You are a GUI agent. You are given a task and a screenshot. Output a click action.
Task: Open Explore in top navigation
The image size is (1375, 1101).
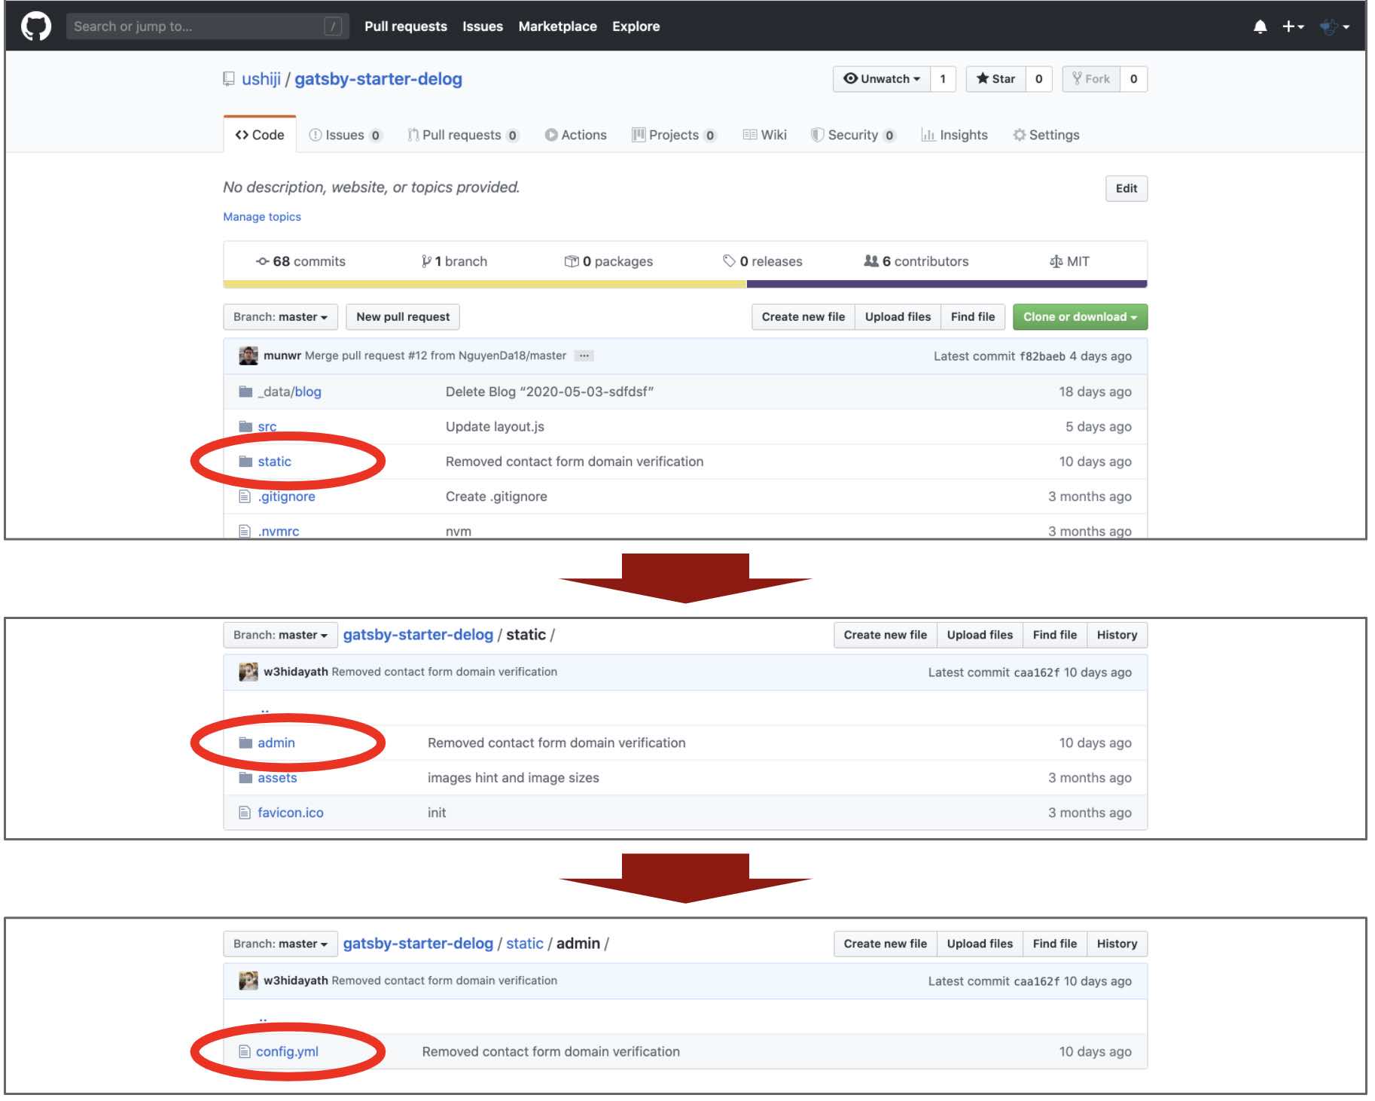pos(636,26)
